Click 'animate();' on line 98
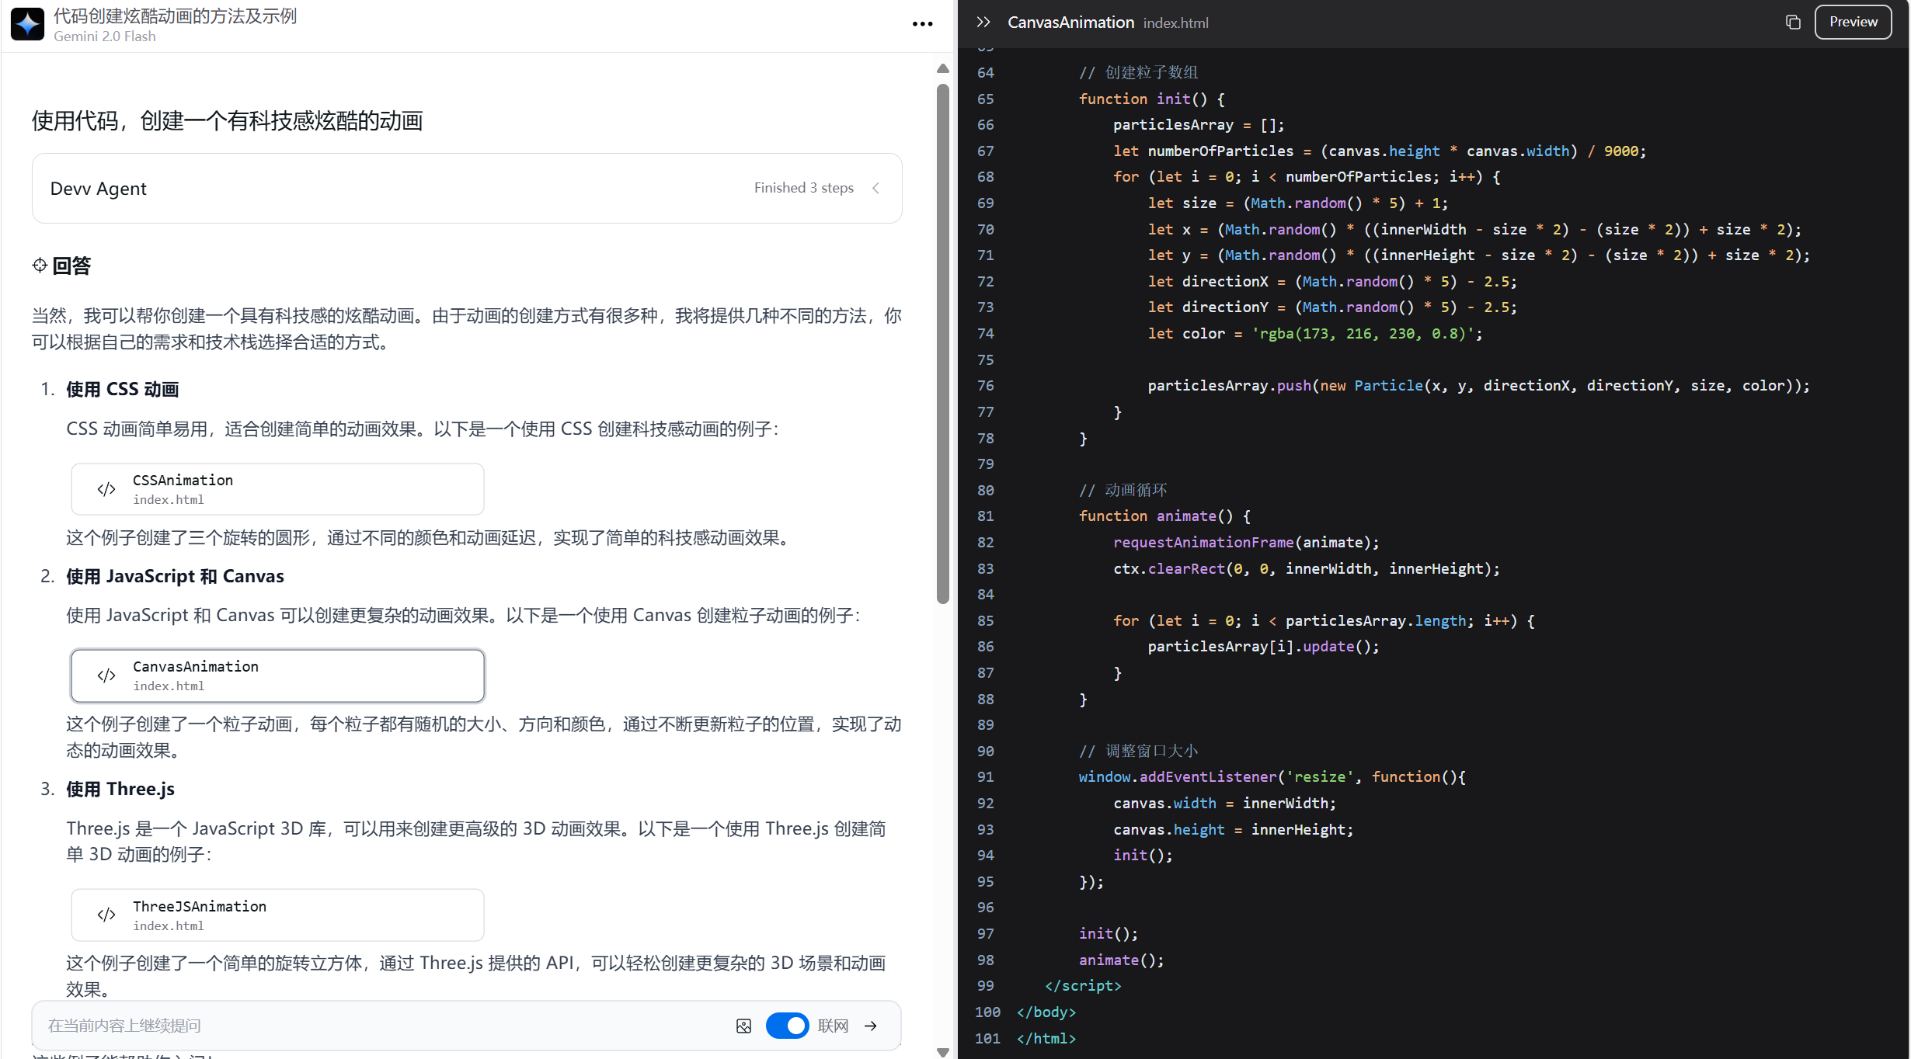The image size is (1911, 1059). (x=1121, y=960)
